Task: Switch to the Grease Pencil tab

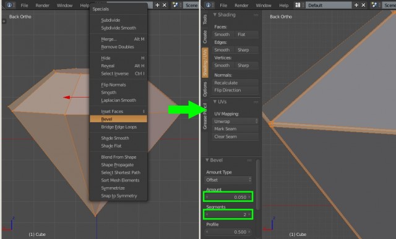Action: pos(205,116)
